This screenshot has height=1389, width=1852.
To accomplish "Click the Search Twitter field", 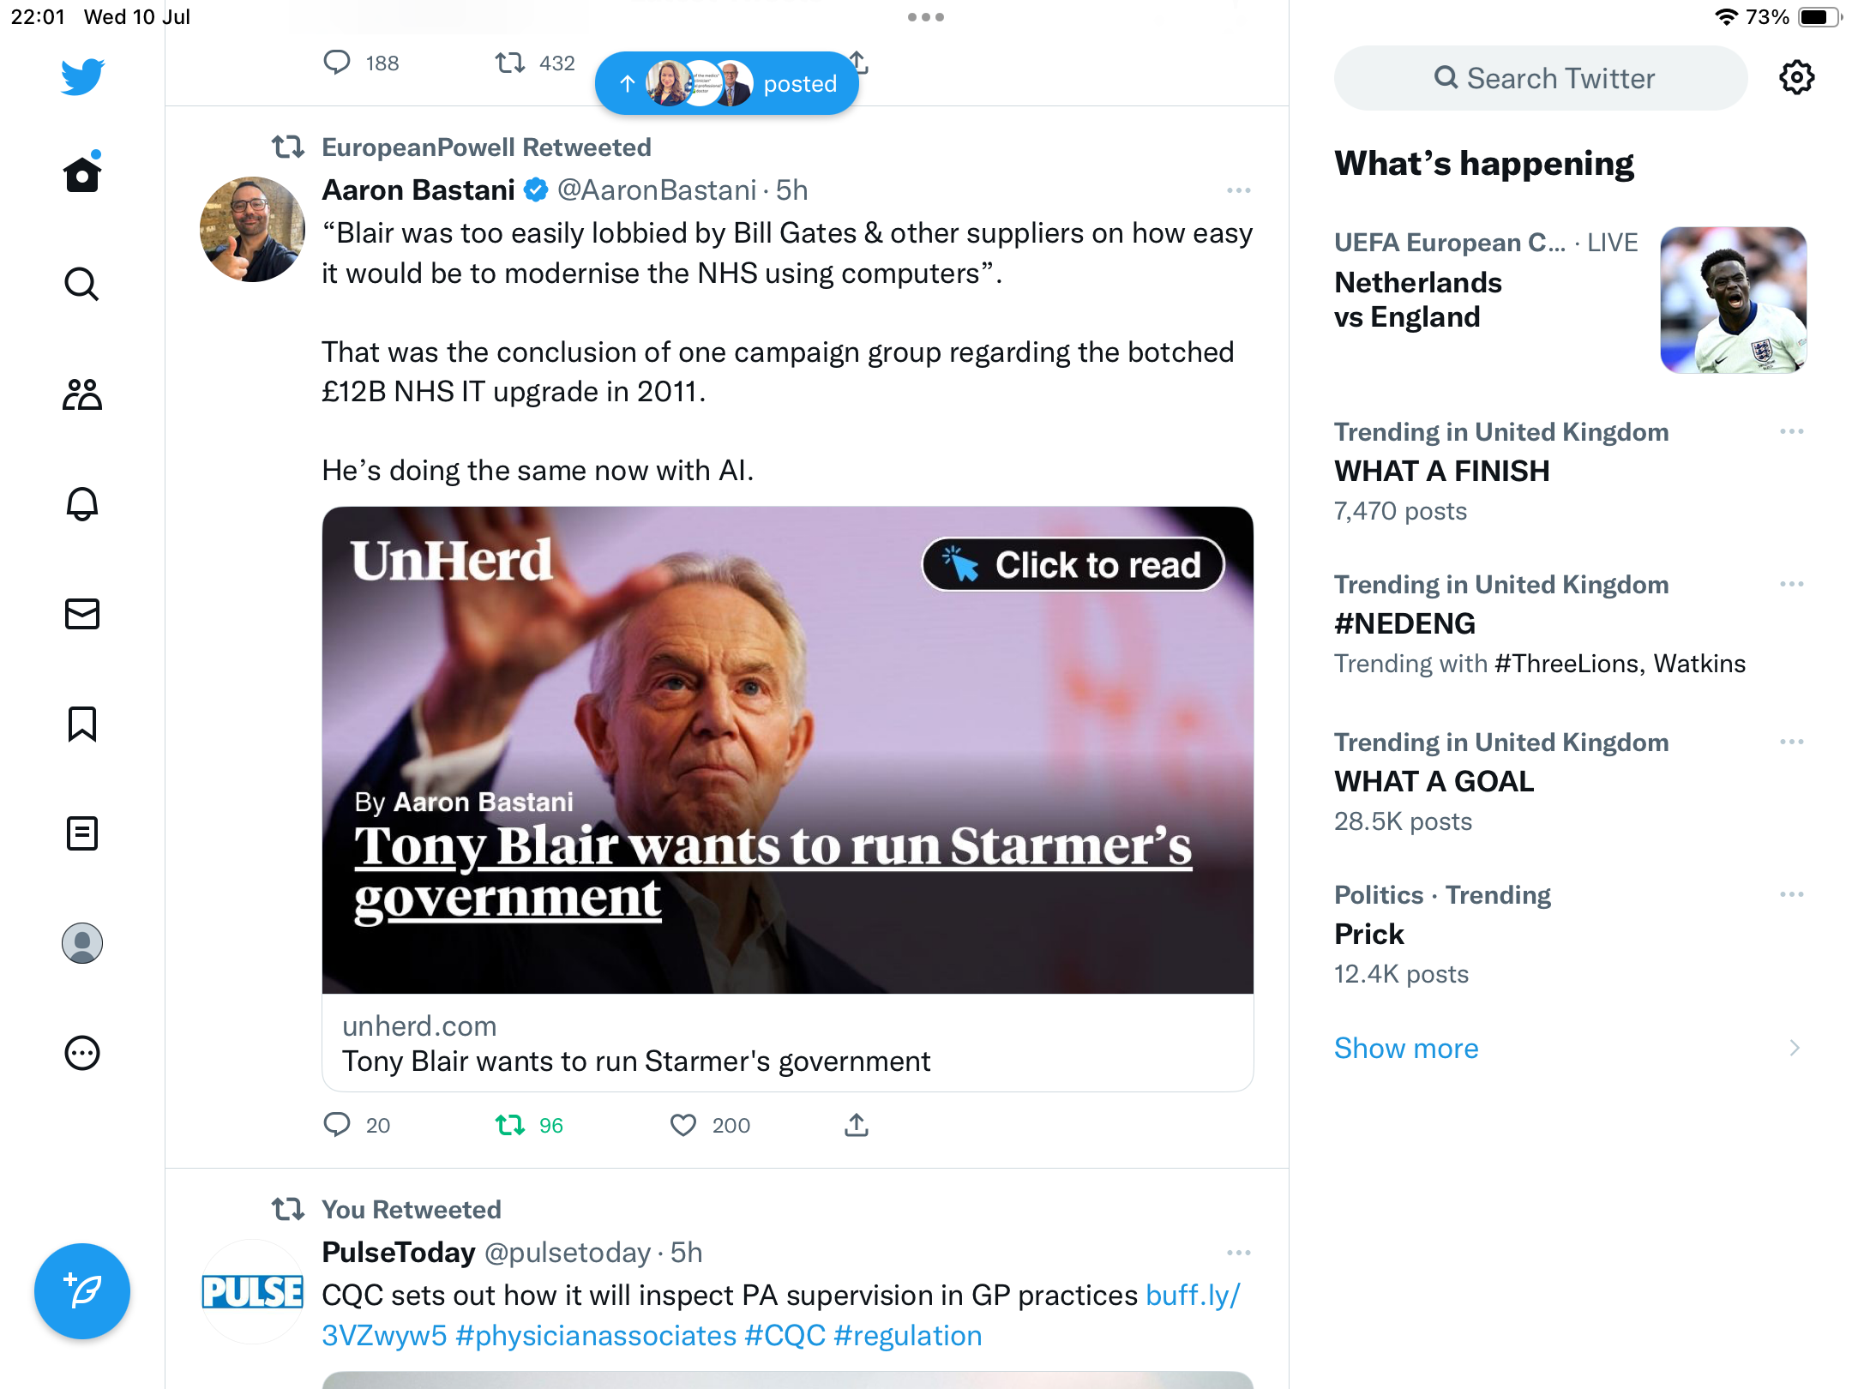I will click(x=1541, y=78).
